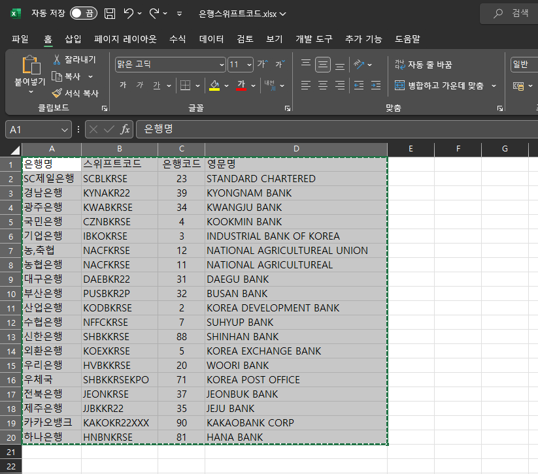
Task: Toggle top vertical alignment
Action: [306, 64]
